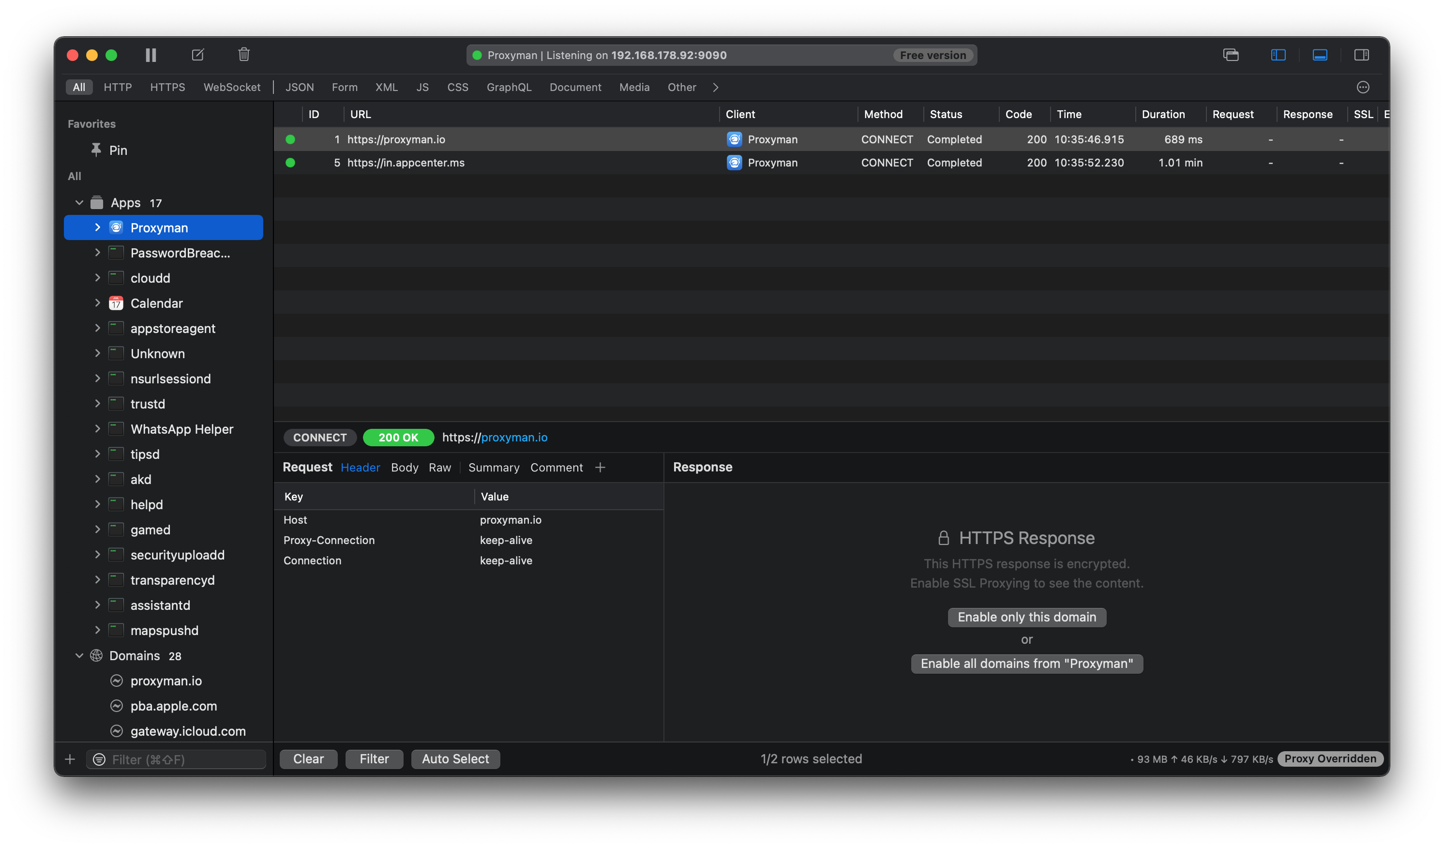
Task: Click the Apps folder icon
Action: click(97, 203)
